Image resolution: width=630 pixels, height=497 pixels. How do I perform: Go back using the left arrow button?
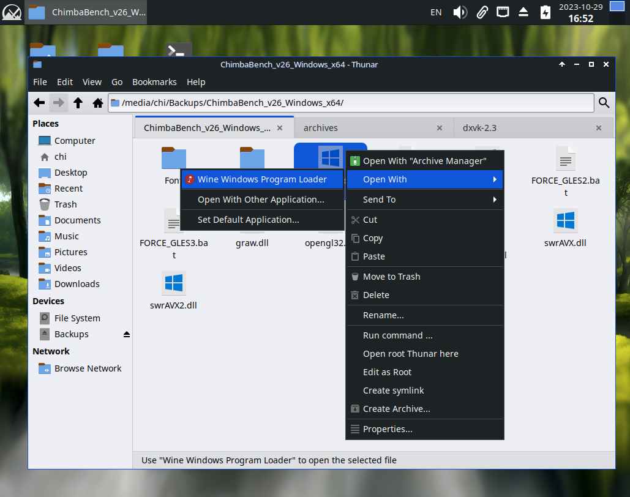tap(39, 103)
